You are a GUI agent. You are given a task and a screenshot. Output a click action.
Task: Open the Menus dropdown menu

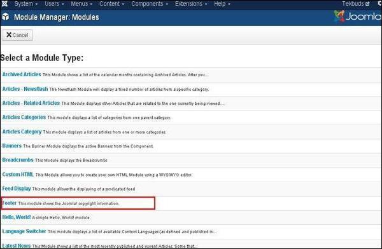81,4
